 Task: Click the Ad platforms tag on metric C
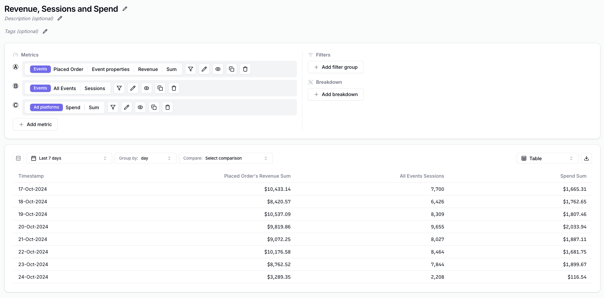click(x=46, y=107)
